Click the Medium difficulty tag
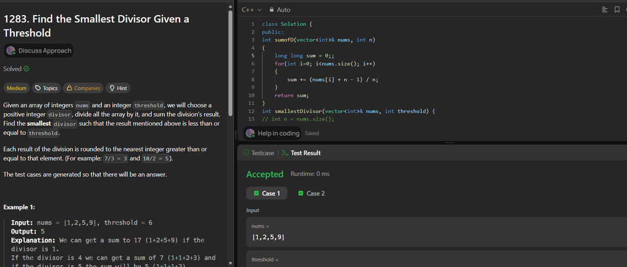The width and height of the screenshot is (627, 267). click(16, 88)
